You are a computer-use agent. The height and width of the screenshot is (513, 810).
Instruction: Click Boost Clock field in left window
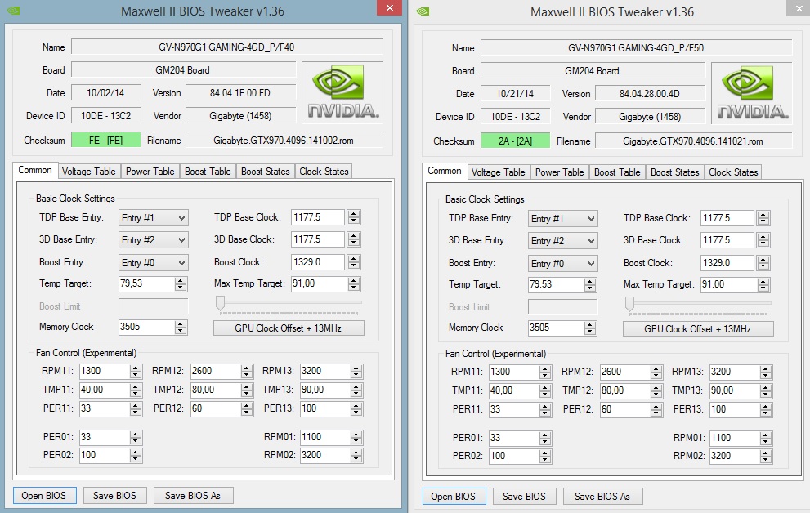coord(318,262)
